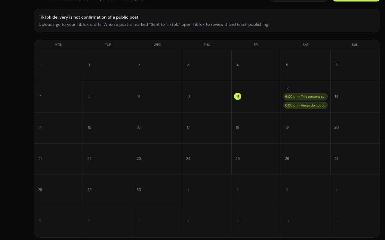Screen dimensions: 385x240
Task: Select day 17 in the Thursday column
Action: (x=188, y=127)
